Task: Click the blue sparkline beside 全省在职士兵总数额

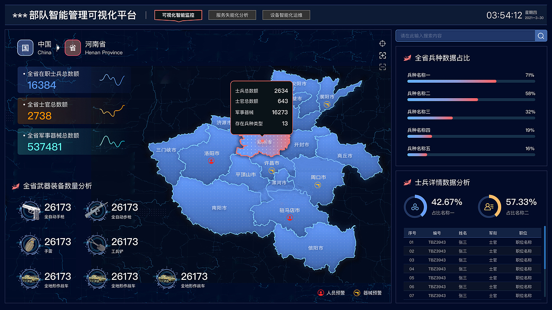Action: click(x=112, y=80)
